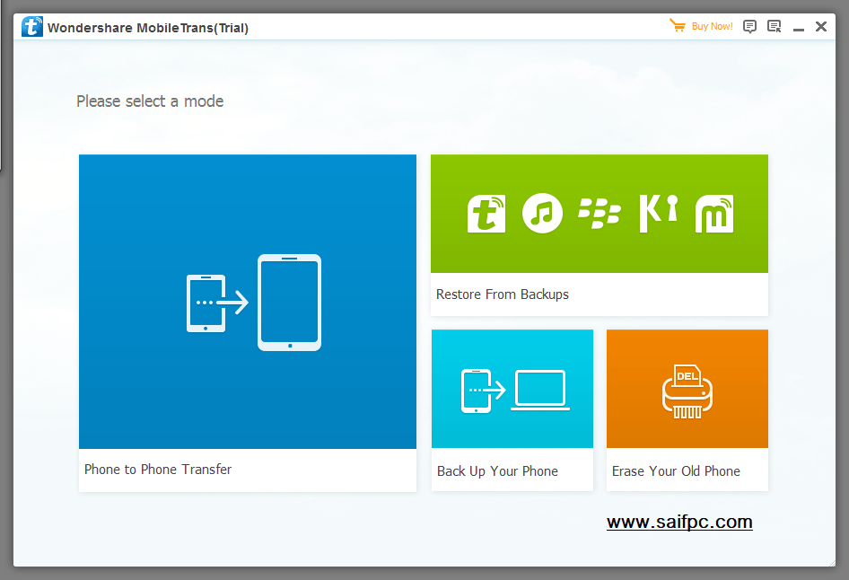Click the phone-to-laptop backup icon

click(x=515, y=391)
